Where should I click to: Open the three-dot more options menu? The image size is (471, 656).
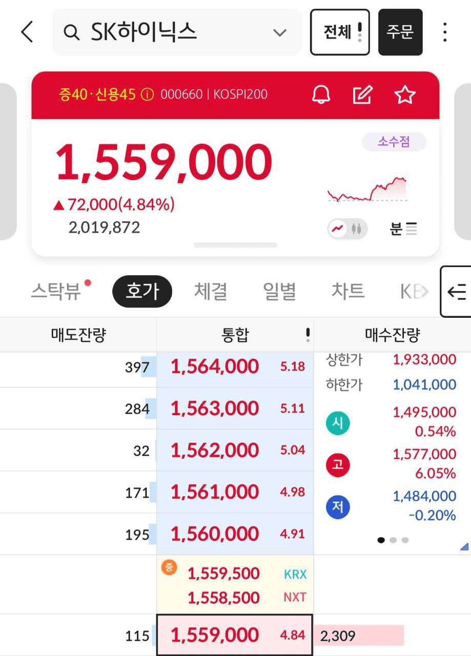pyautogui.click(x=445, y=32)
